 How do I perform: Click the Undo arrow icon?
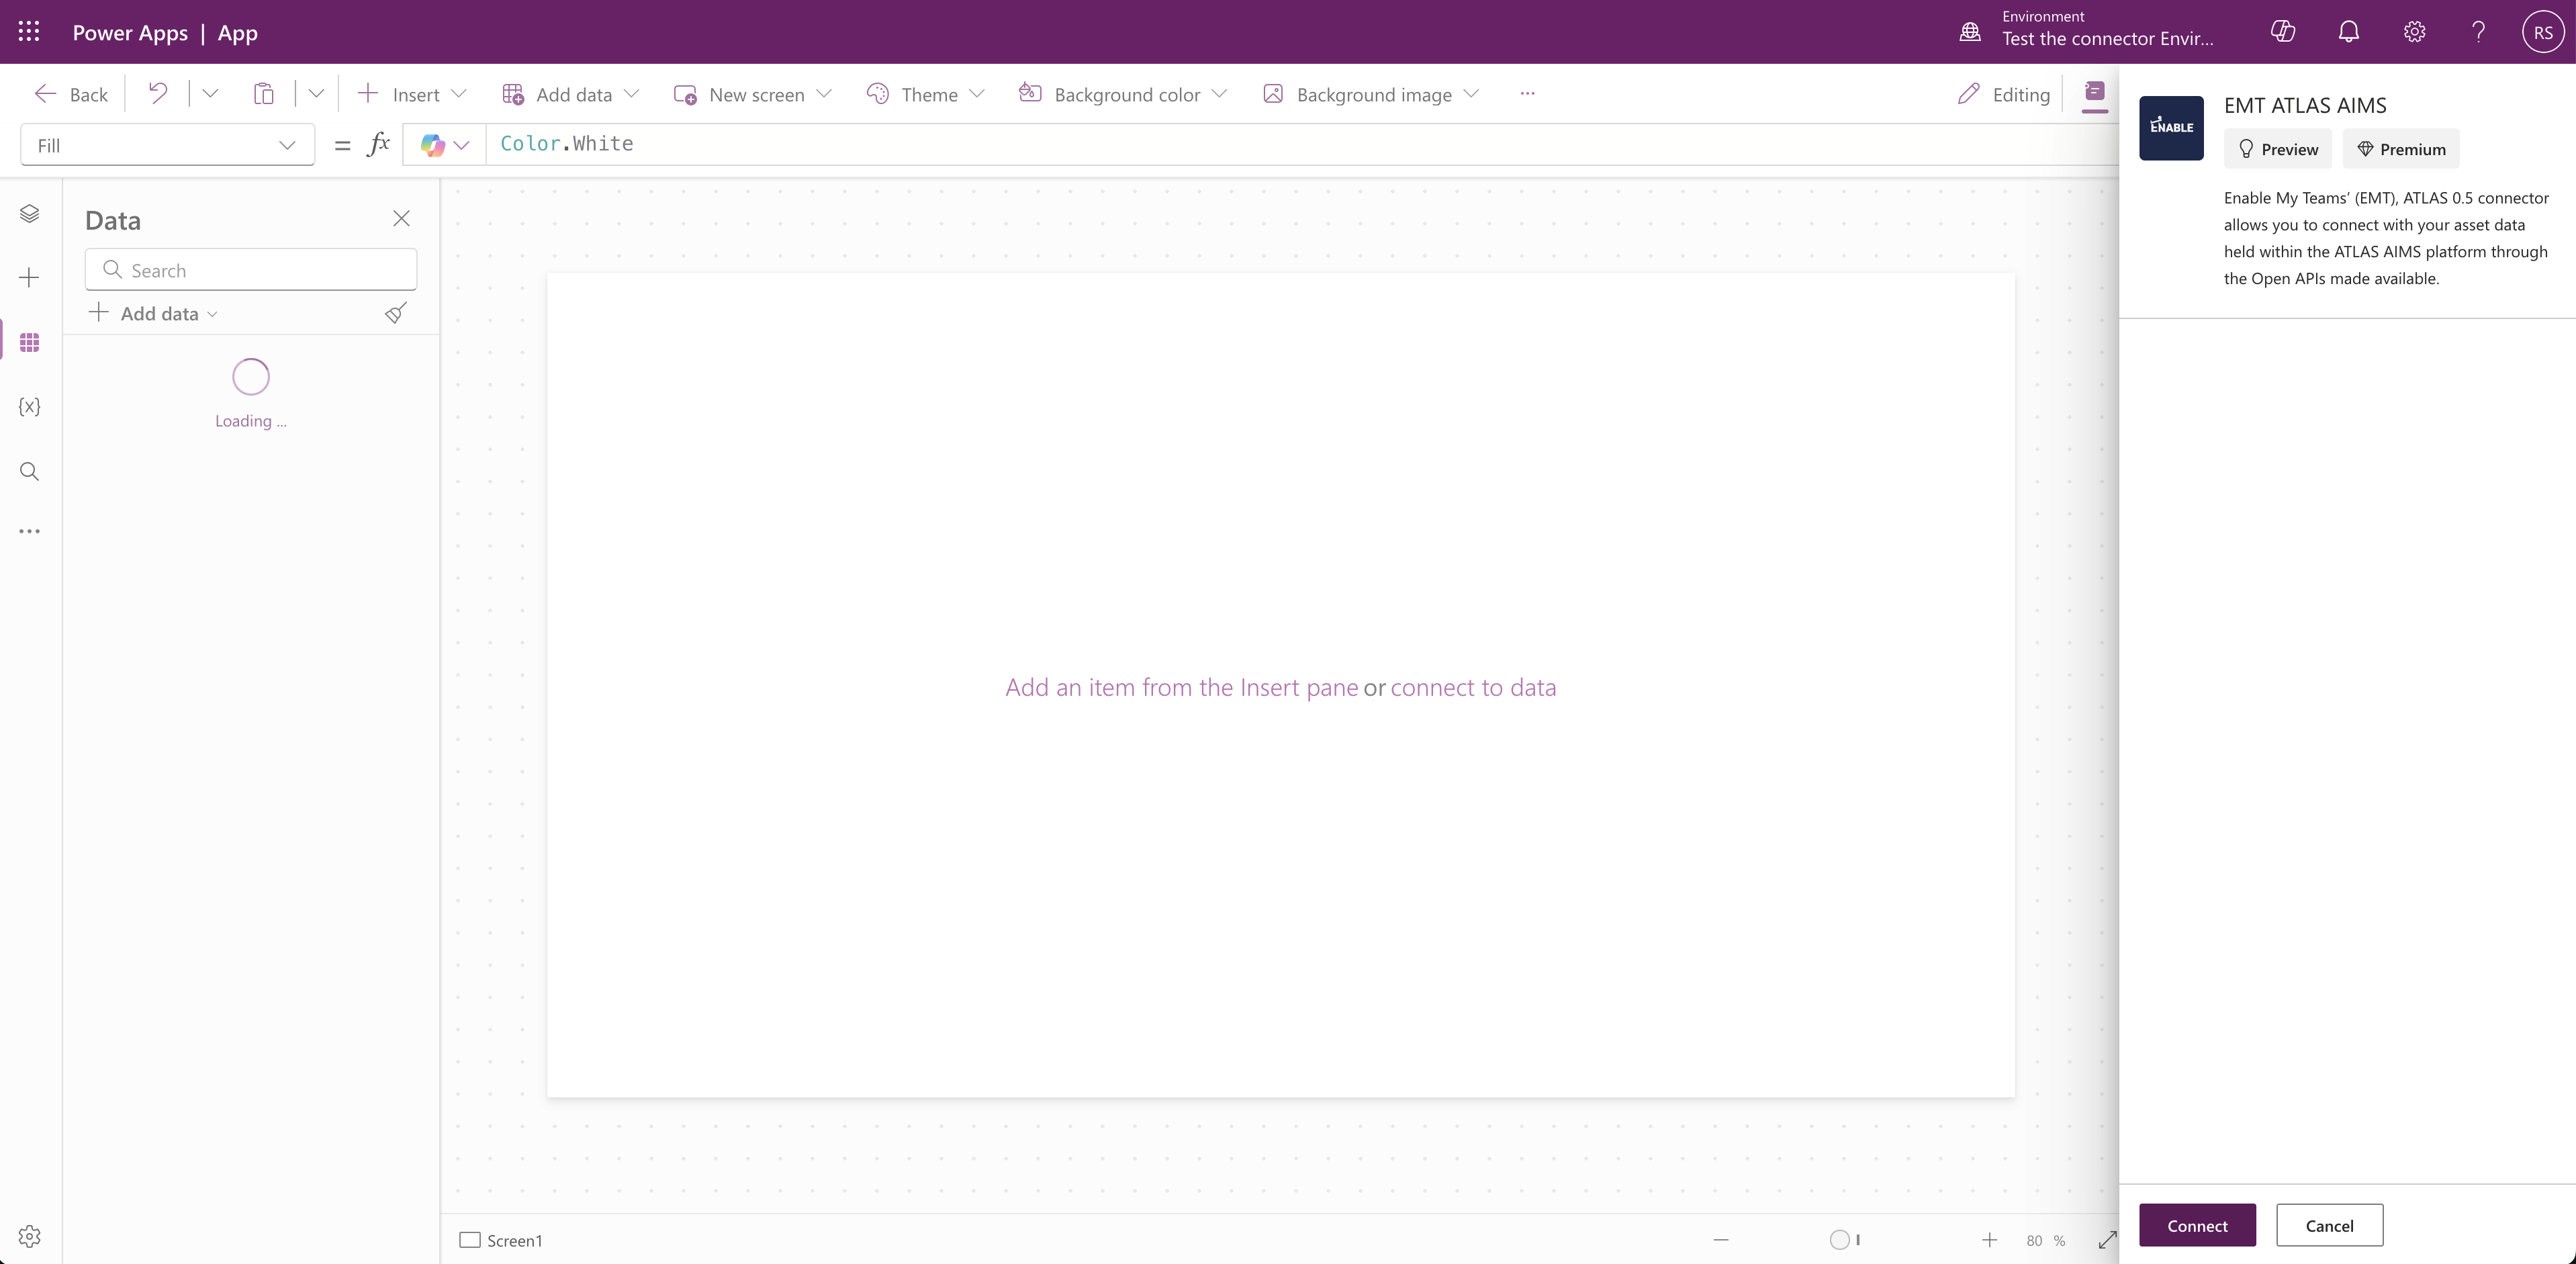(x=157, y=94)
